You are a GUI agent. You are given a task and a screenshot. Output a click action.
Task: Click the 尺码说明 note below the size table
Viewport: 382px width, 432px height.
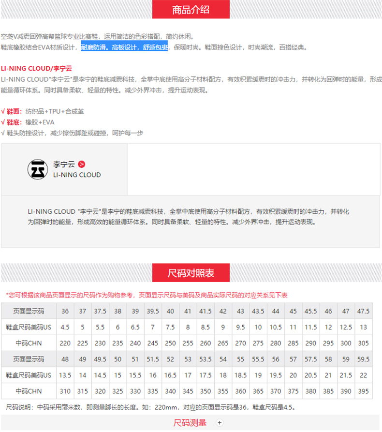(x=151, y=407)
